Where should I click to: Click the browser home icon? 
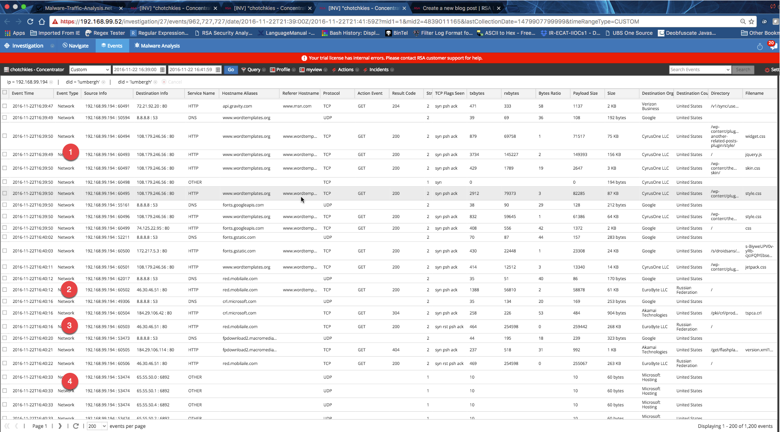[x=42, y=22]
